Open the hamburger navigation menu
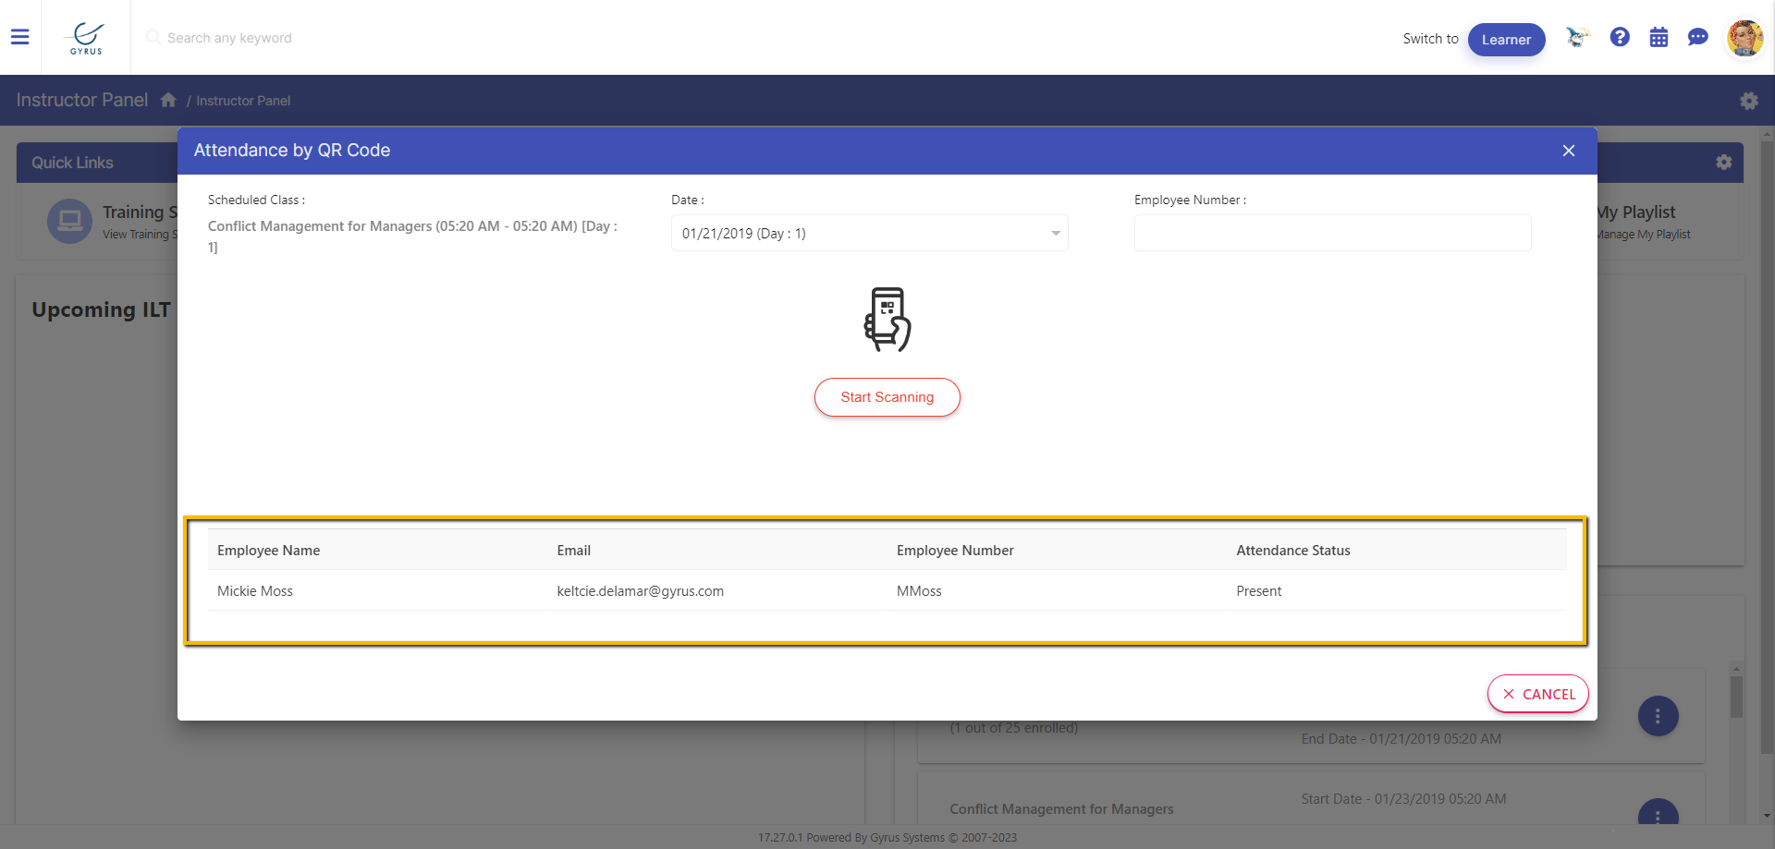Viewport: 1775px width, 849px height. coord(19,37)
